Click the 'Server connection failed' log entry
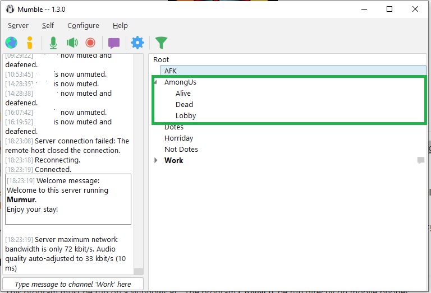431x293 pixels. pos(67,146)
